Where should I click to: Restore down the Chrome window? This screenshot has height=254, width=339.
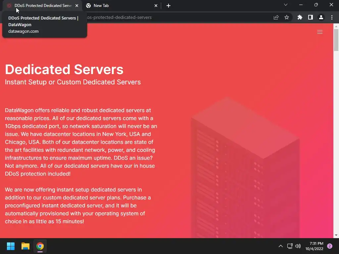coord(316,5)
